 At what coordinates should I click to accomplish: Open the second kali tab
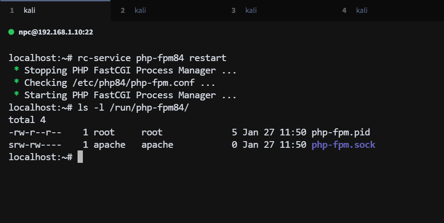(x=140, y=10)
